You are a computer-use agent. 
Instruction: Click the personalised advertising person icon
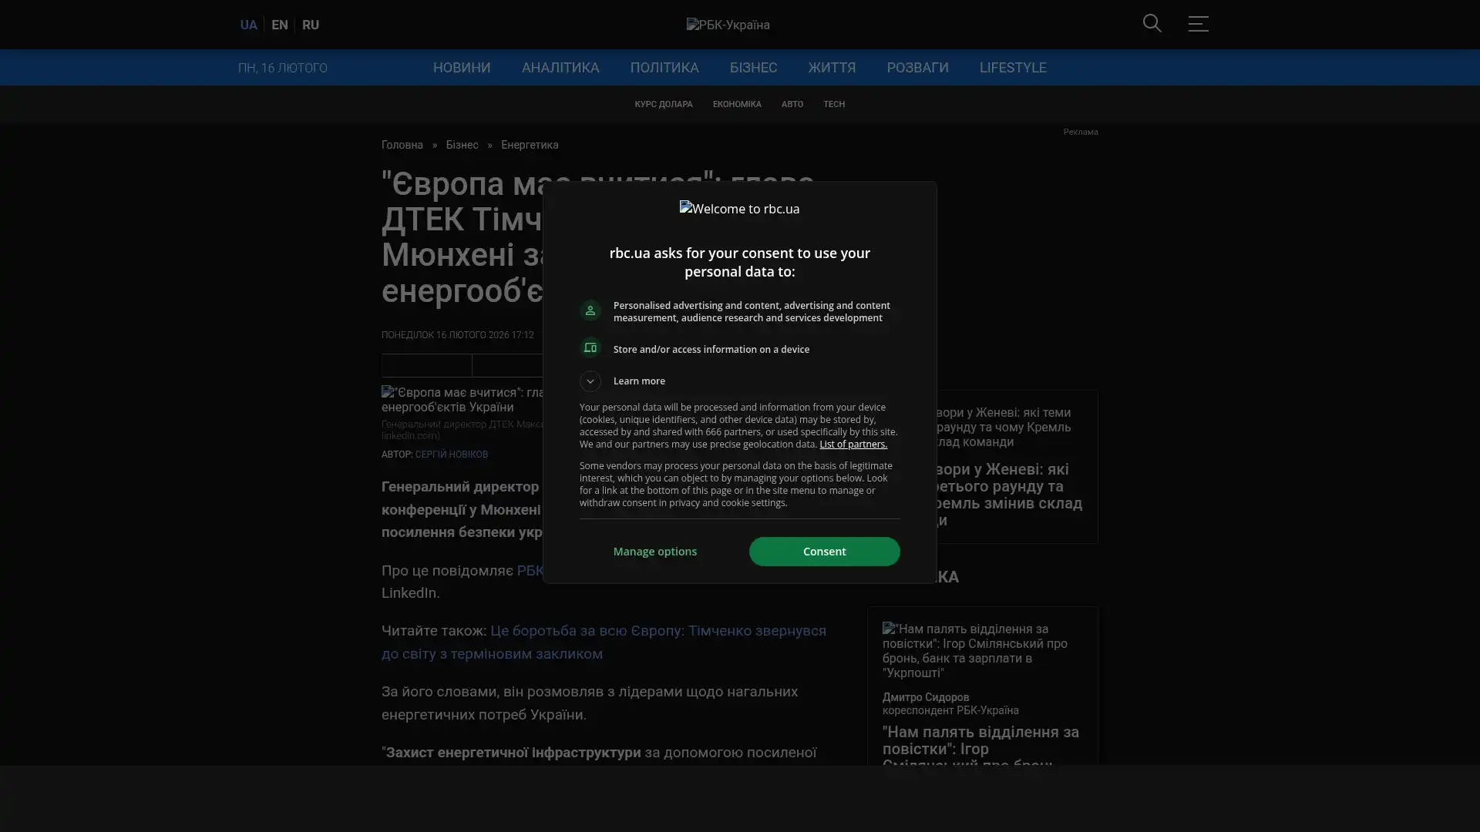(x=590, y=310)
